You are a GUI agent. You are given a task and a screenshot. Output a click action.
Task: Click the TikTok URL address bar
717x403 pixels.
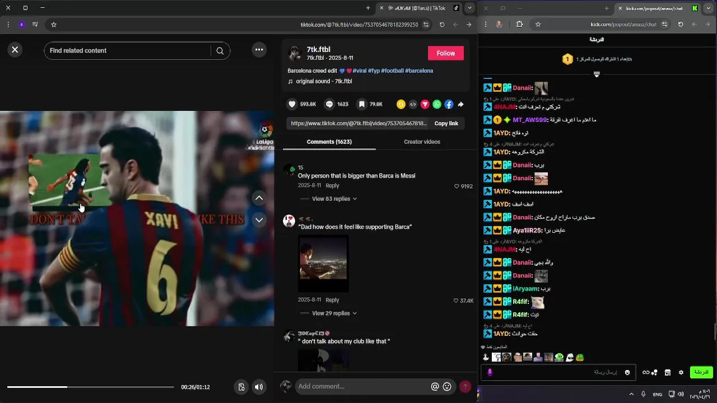(x=359, y=25)
